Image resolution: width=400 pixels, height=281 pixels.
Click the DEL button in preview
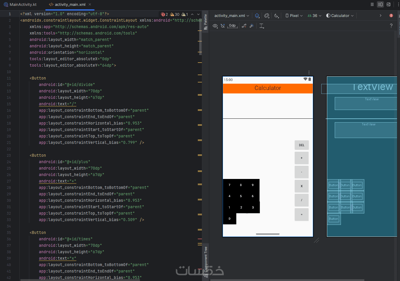pyautogui.click(x=301, y=145)
